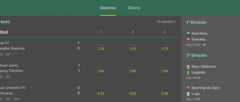Click the Rayo Vallecano jersey icon
This screenshot has width=240, height=102.
click(x=188, y=67)
